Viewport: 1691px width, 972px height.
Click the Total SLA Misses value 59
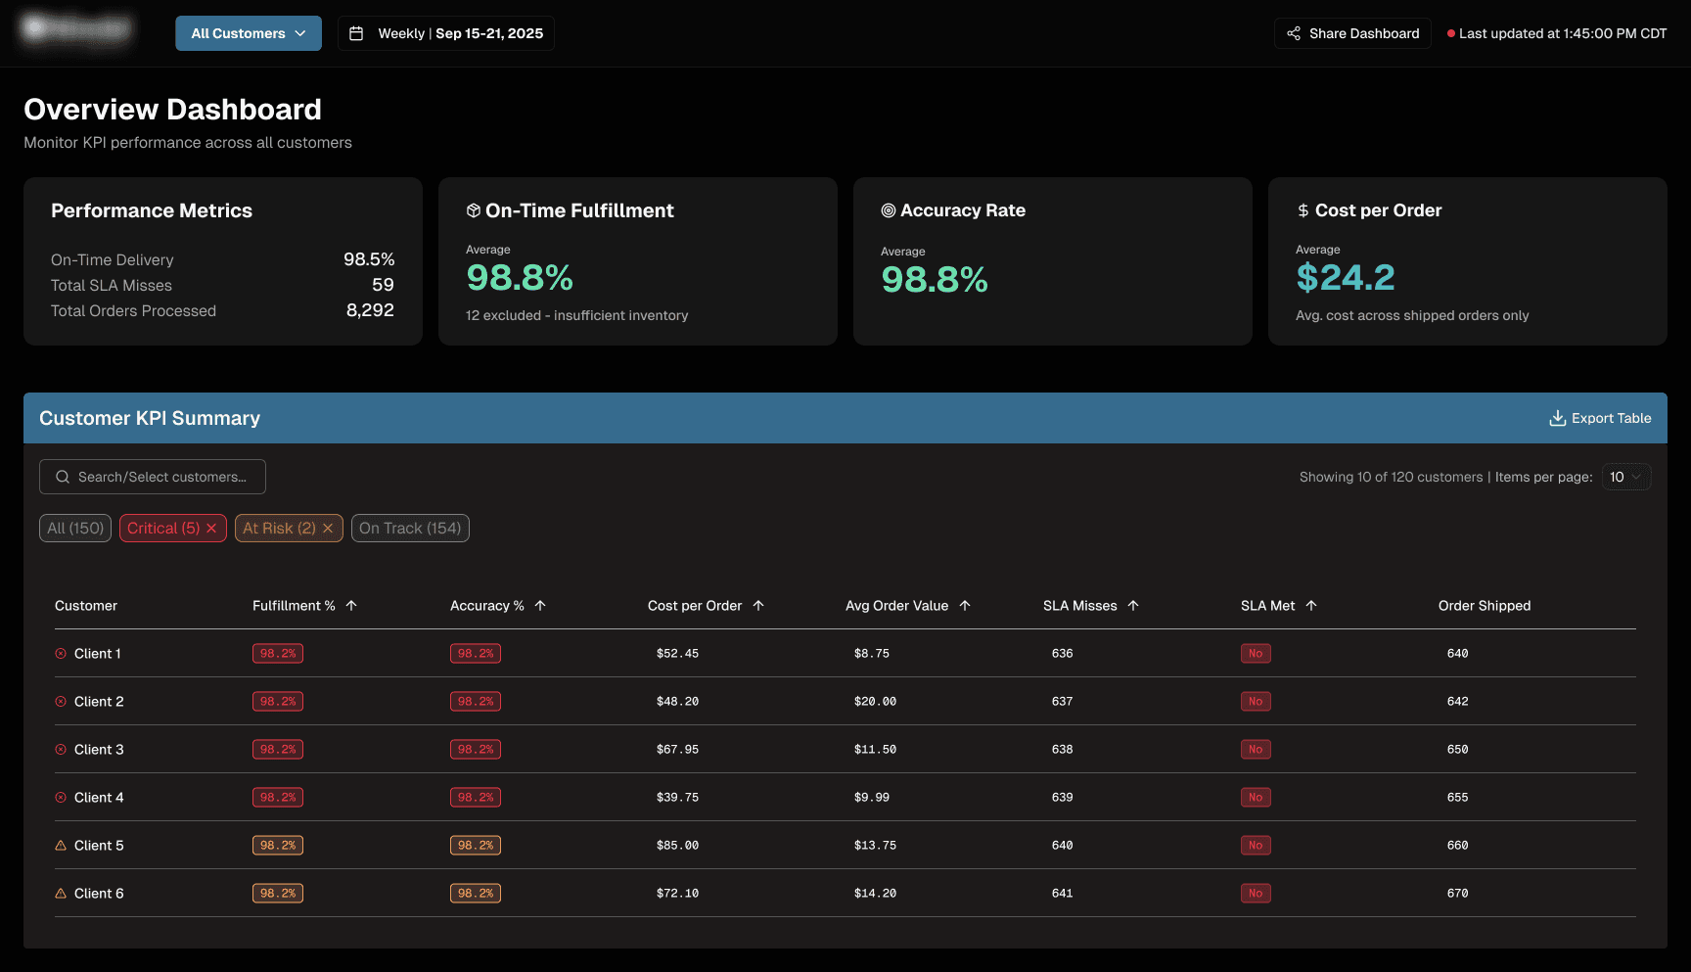383,285
